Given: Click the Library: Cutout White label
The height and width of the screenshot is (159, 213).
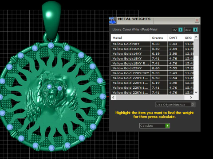Looking at the screenshot, I should (135, 30).
